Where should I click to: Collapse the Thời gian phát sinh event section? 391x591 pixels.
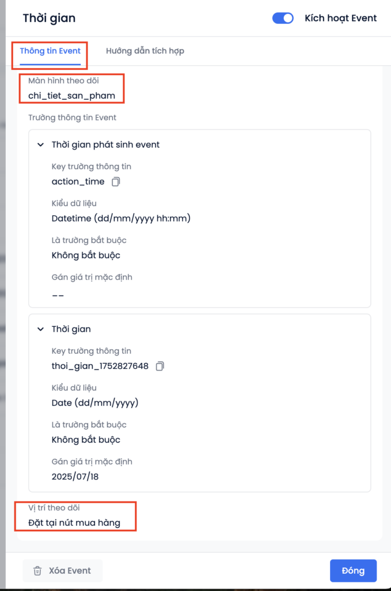point(40,145)
